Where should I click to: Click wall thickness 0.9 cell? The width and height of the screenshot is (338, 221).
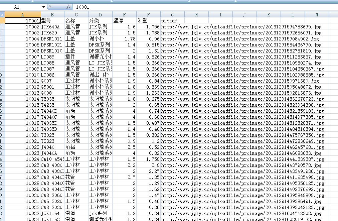tap(124, 141)
